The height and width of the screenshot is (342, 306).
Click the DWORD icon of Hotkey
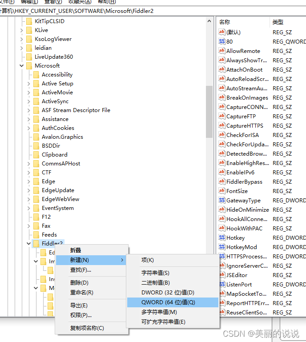pos(222,238)
